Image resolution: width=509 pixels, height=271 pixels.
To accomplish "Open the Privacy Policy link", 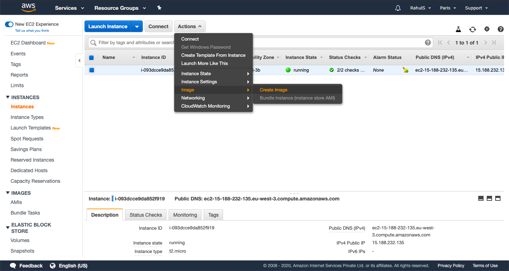I will (x=451, y=265).
